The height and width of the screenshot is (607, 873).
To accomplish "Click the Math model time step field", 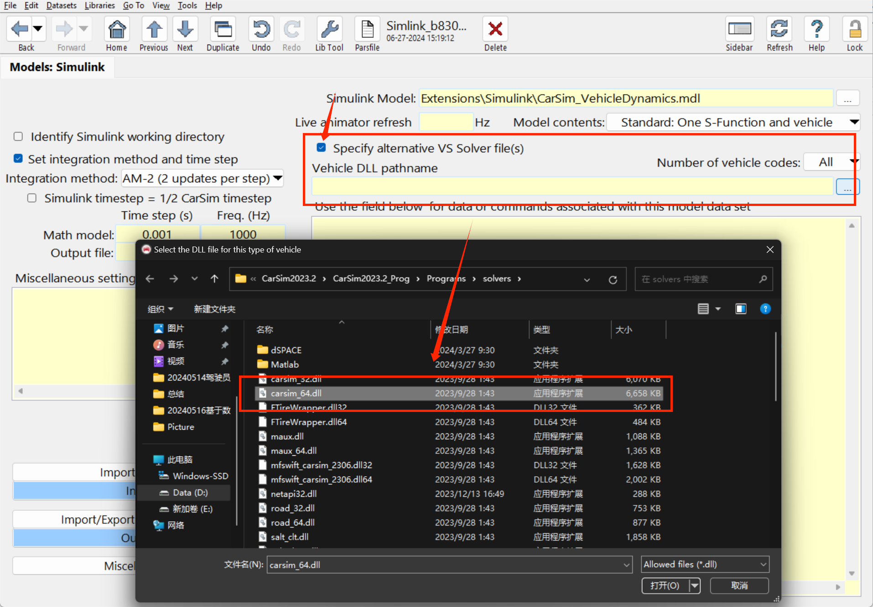I will point(157,234).
